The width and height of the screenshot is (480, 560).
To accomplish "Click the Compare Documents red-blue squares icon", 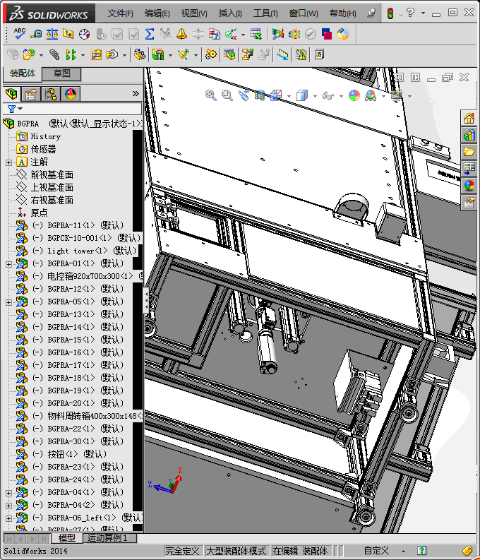I will click(327, 34).
